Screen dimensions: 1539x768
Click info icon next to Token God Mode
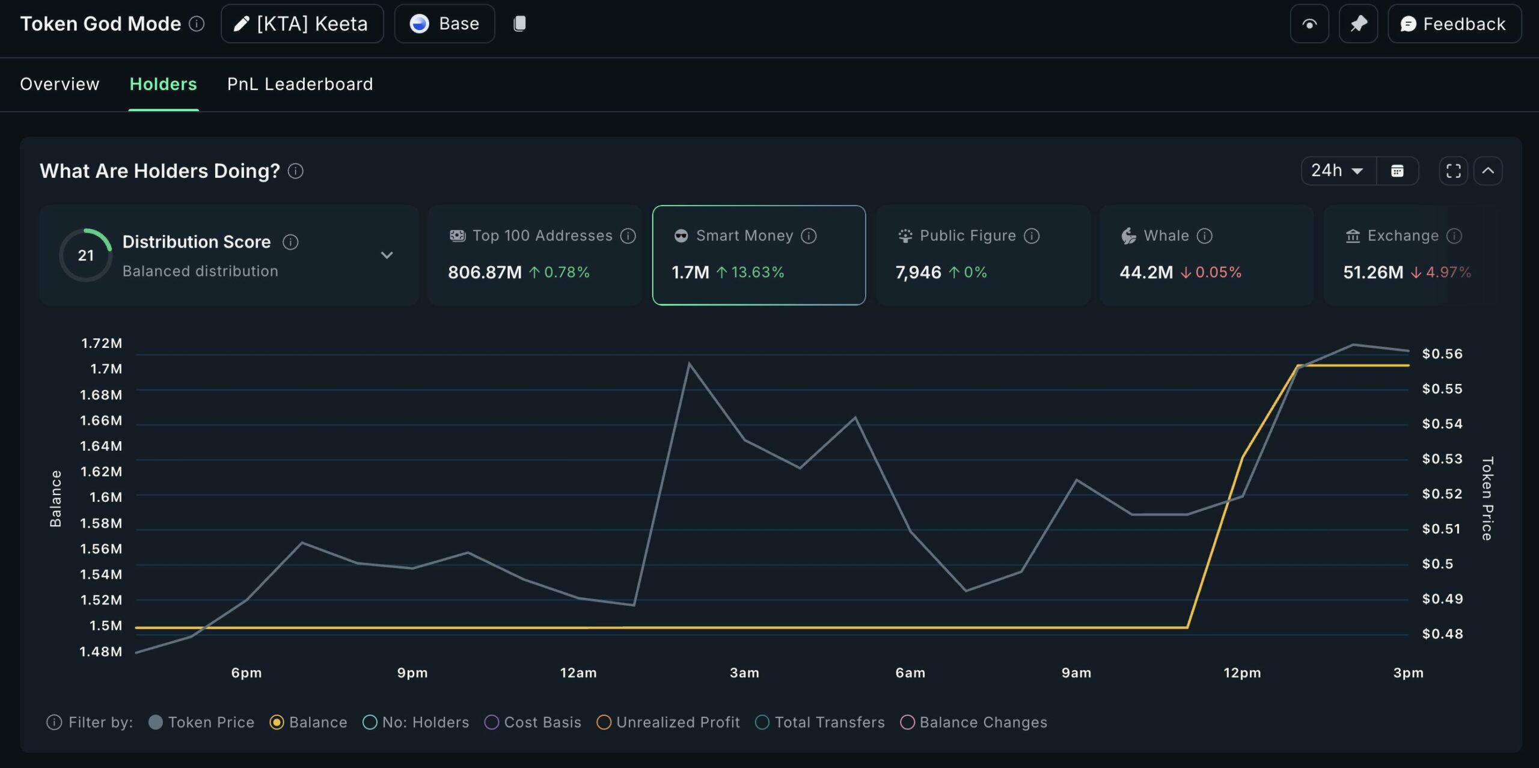(x=197, y=23)
